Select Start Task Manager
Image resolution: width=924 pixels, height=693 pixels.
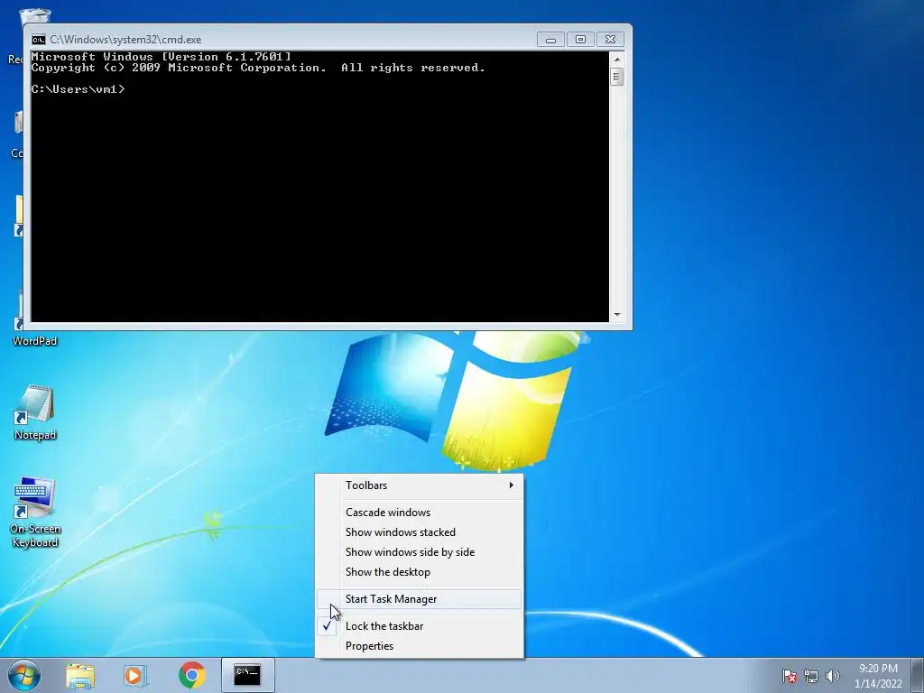tap(419, 599)
